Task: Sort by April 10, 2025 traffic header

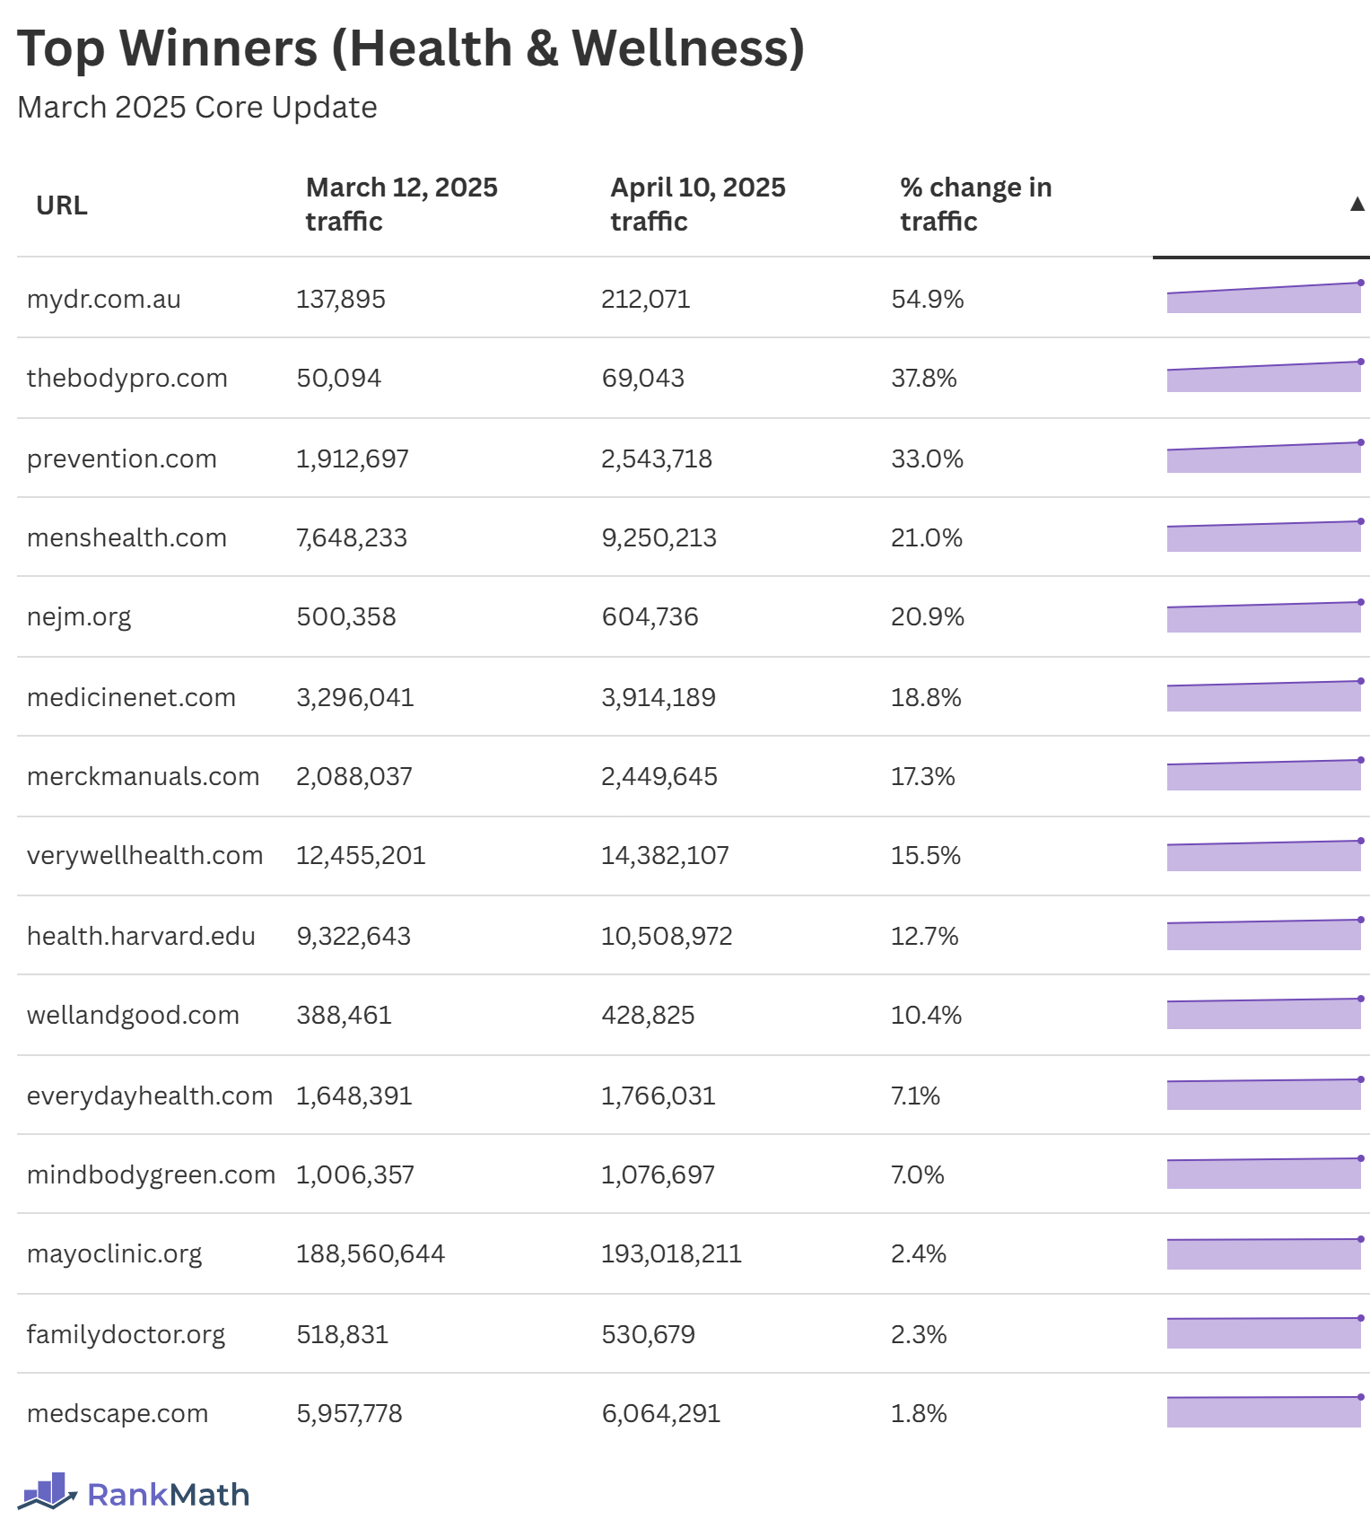Action: click(x=698, y=205)
